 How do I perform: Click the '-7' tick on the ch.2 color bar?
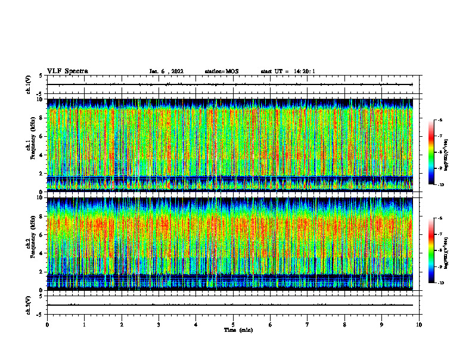[440, 234]
